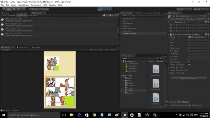Image resolution: width=210 pixels, height=118 pixels.
Task: Select All Scripts under Favorites
Action: tap(132, 71)
